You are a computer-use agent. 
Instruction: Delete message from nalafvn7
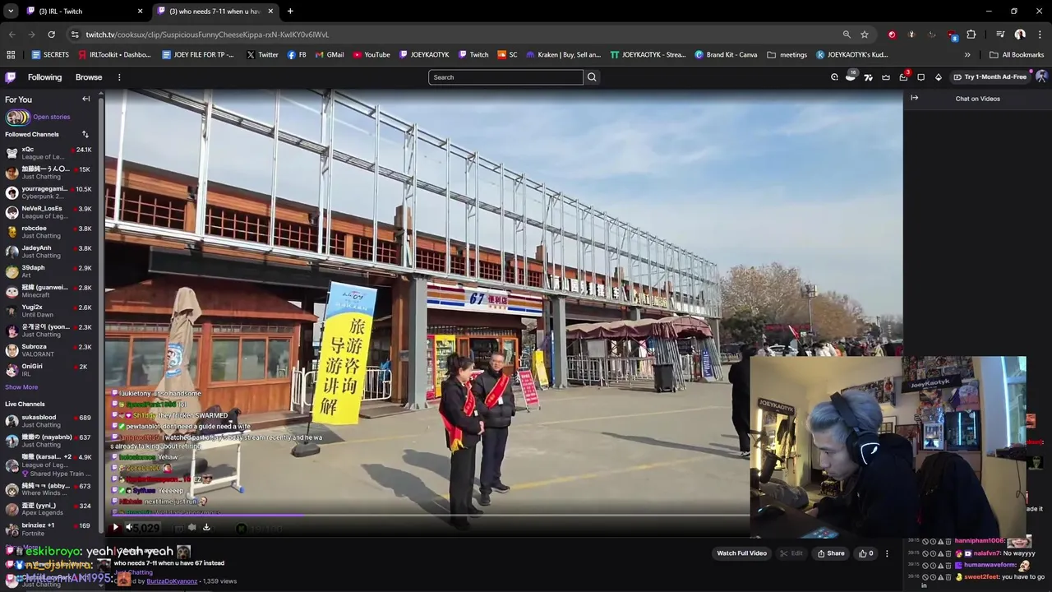(948, 553)
